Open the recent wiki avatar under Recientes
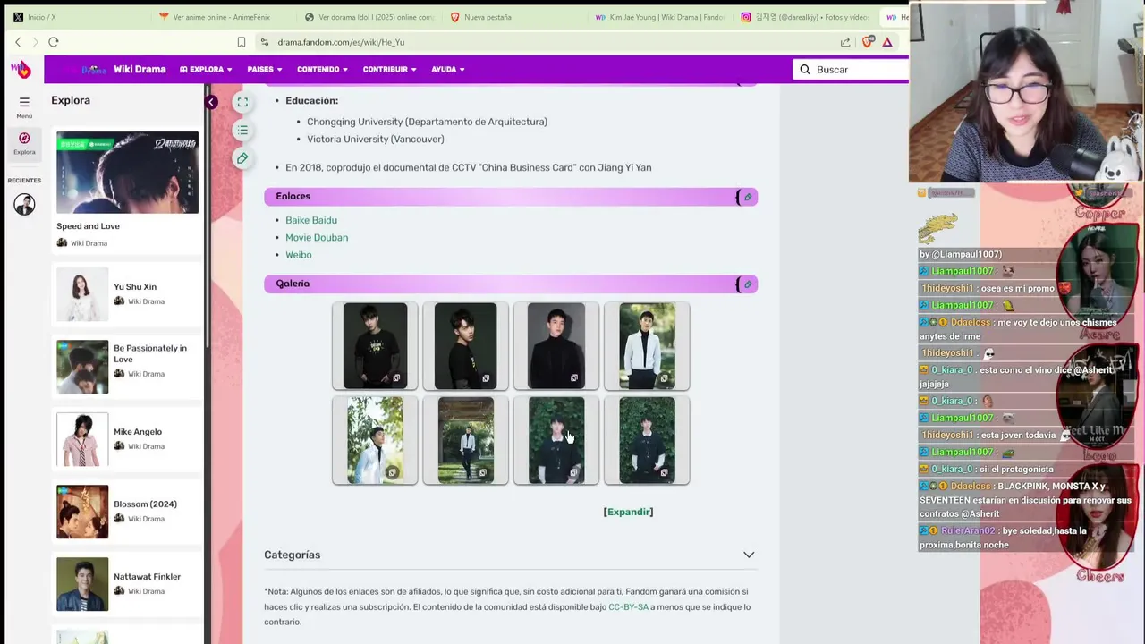Viewport: 1145px width, 644px height. (x=24, y=205)
